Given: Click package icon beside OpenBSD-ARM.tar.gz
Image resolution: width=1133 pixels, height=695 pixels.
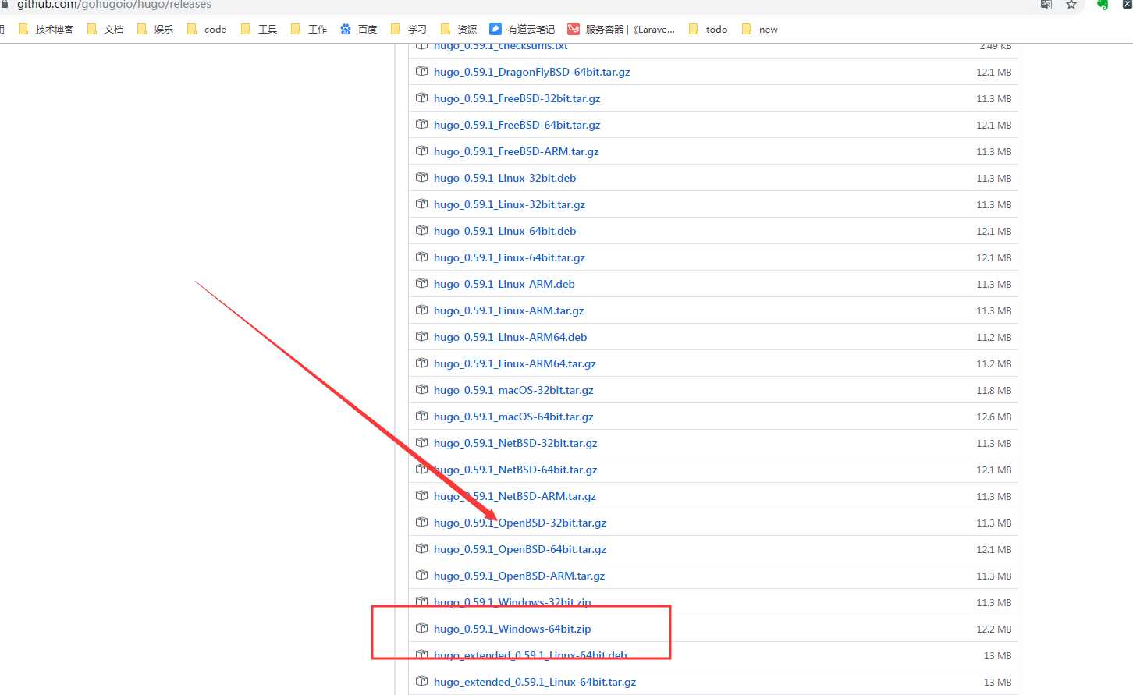Looking at the screenshot, I should point(422,575).
